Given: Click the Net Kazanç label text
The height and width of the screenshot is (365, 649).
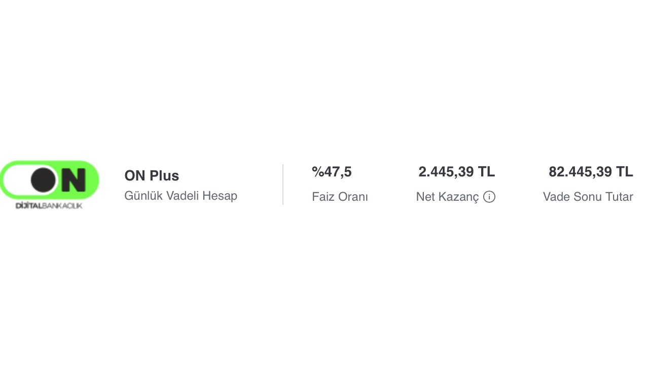Looking at the screenshot, I should click(447, 197).
